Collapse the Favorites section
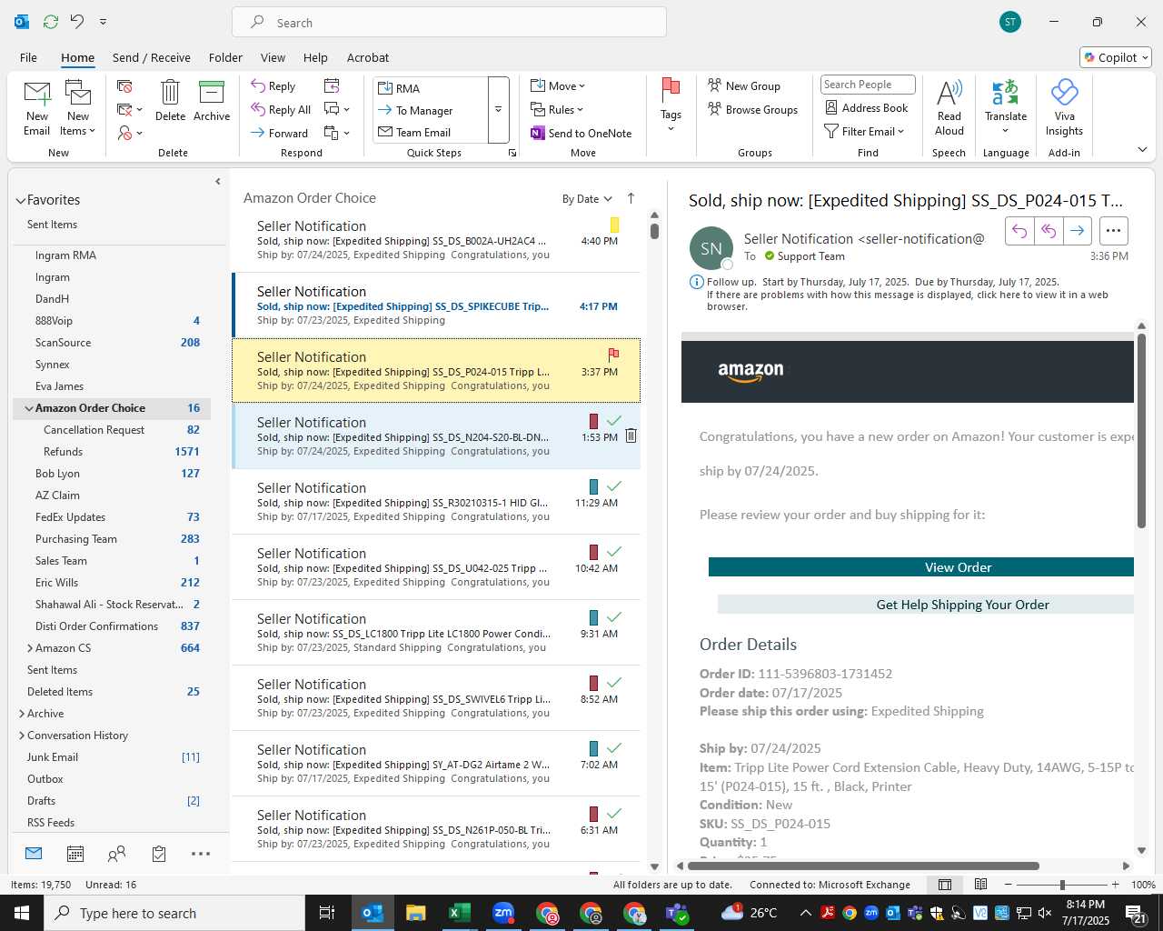Image resolution: width=1163 pixels, height=931 pixels. pos(21,200)
